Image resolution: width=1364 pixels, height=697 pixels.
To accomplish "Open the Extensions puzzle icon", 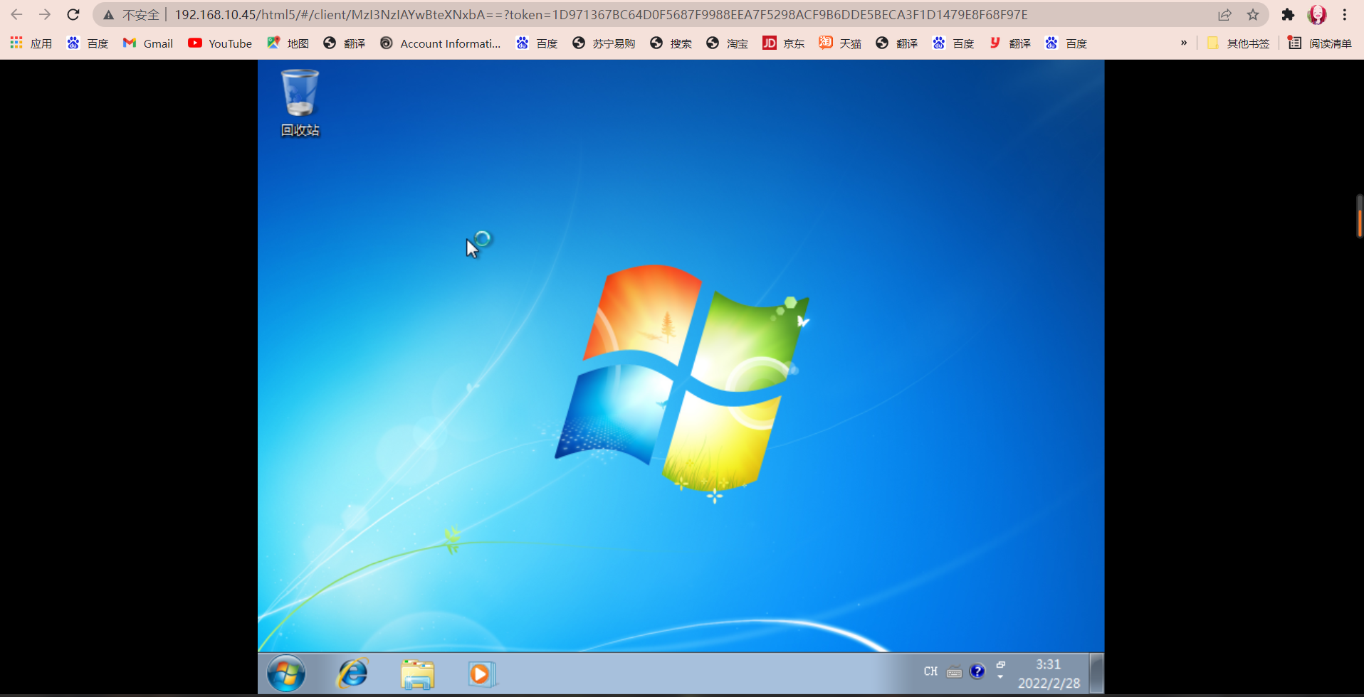I will pyautogui.click(x=1288, y=14).
